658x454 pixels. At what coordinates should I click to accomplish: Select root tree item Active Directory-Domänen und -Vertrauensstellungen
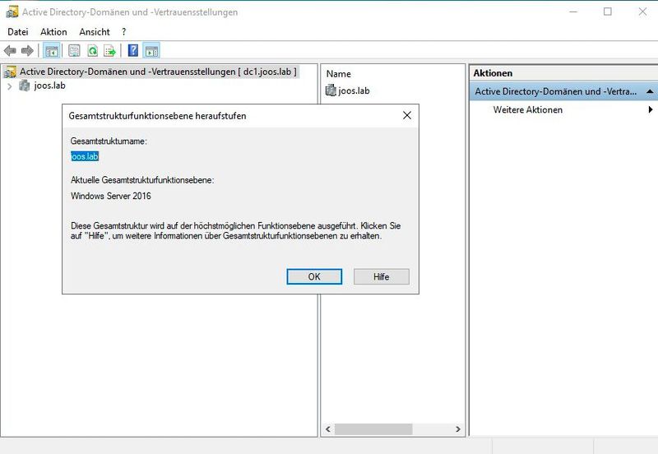point(158,72)
